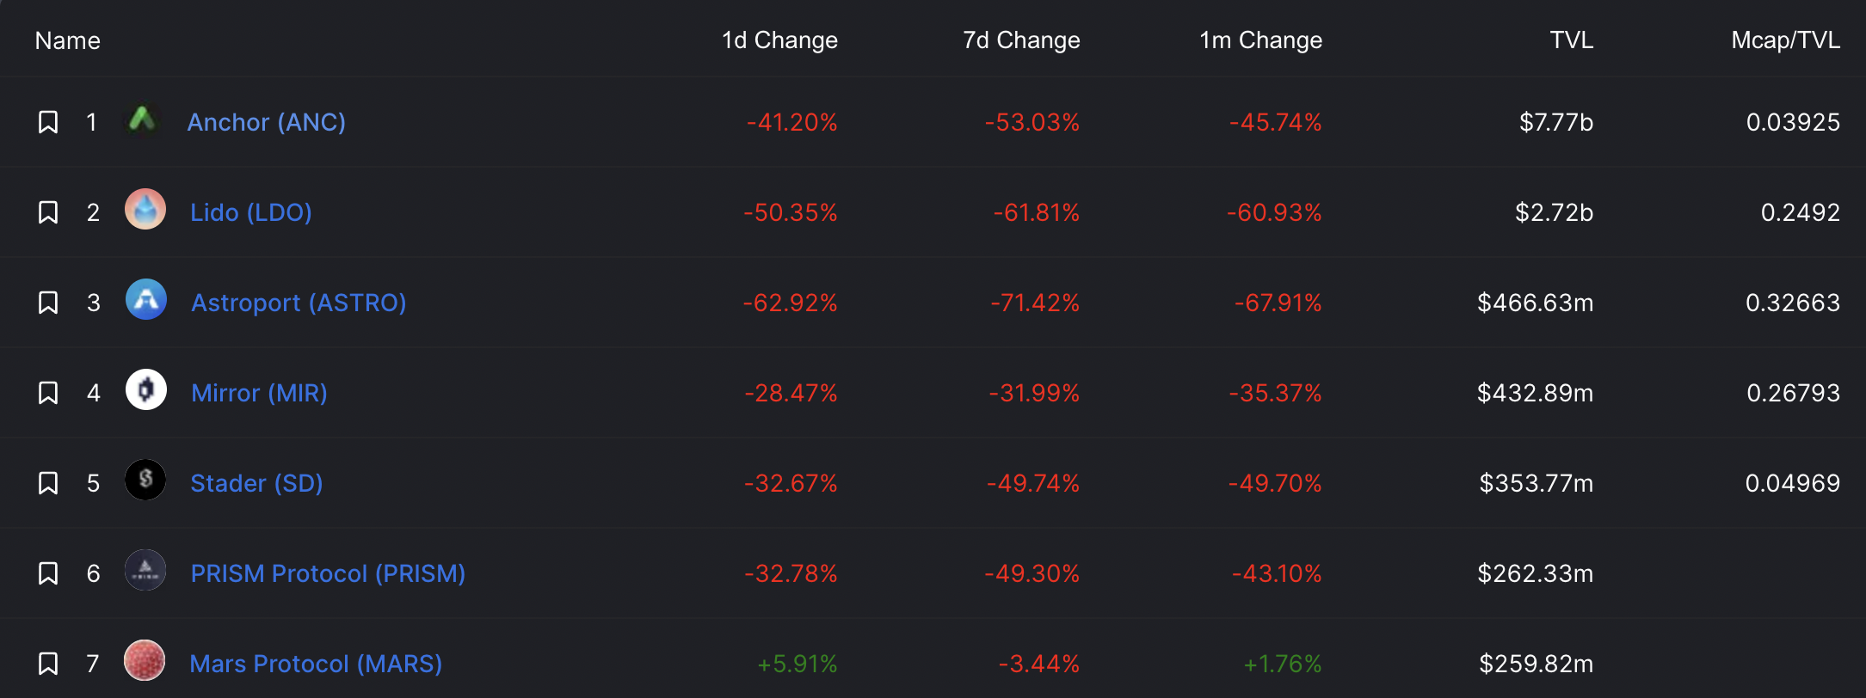Bookmark the Mars Protocol row
Viewport: 1866px width, 698px height.
[48, 664]
